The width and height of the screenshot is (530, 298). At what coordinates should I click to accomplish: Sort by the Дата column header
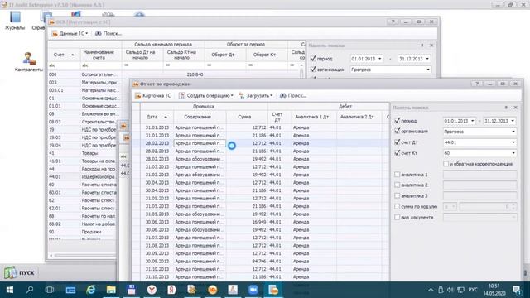point(157,117)
